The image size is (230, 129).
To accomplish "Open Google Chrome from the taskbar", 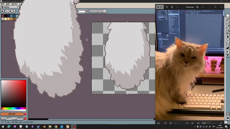I will coord(56,126).
